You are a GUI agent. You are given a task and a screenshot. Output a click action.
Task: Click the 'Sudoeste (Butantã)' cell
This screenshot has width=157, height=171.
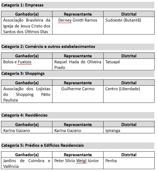coord(129,26)
